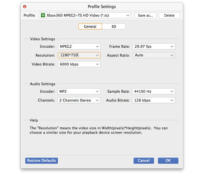Image resolution: width=204 pixels, height=174 pixels.
Task: Expand the Video Bitrate 6000 kbps dropdown
Action: click(x=79, y=64)
